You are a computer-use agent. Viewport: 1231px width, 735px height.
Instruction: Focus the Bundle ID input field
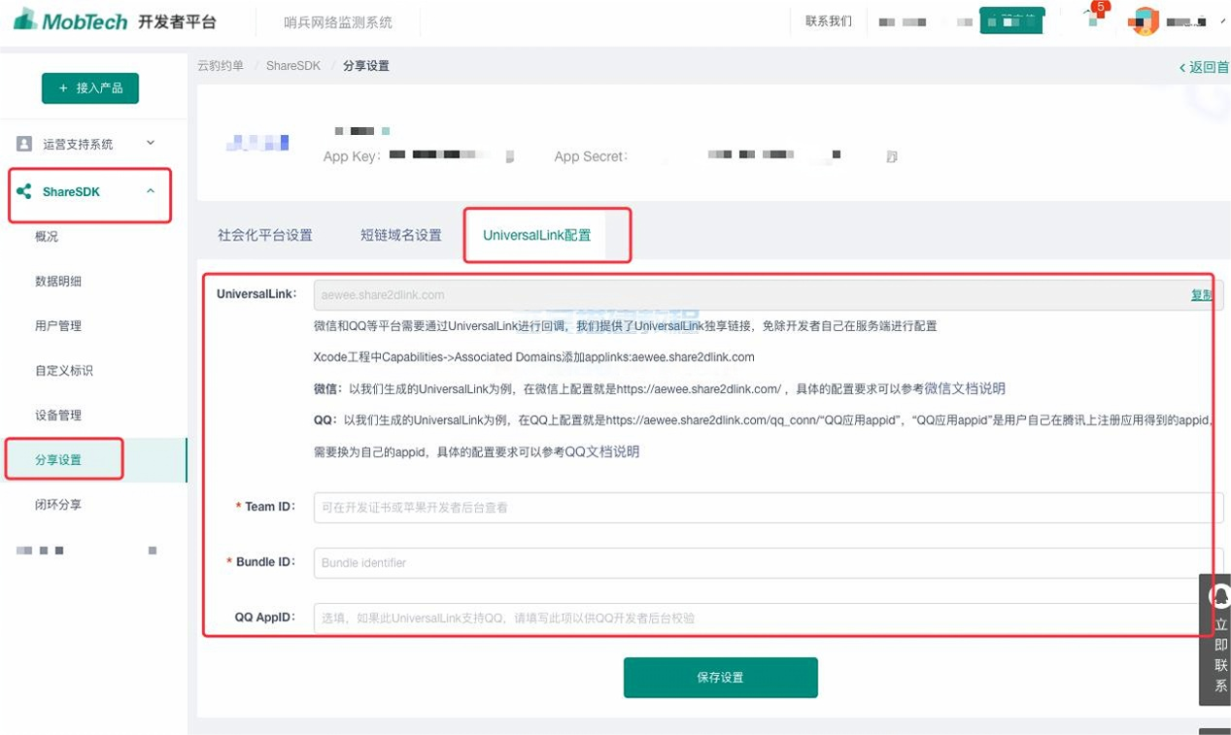tap(769, 562)
